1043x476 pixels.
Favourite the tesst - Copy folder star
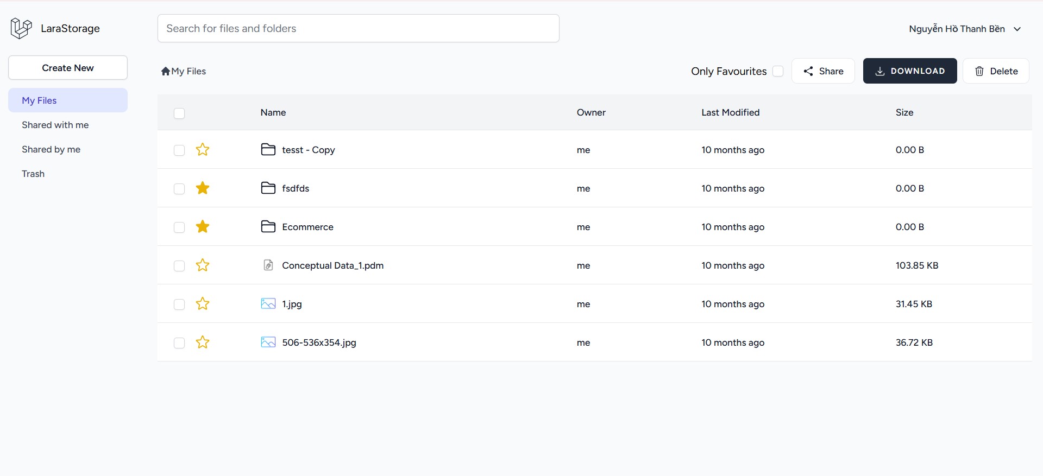coord(203,150)
